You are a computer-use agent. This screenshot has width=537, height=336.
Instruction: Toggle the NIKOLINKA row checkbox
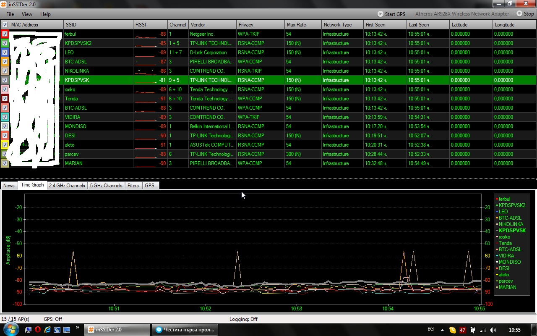(x=5, y=71)
